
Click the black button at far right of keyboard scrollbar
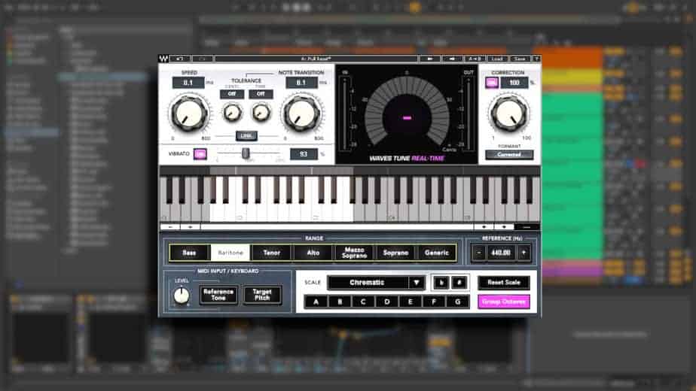coord(527,226)
